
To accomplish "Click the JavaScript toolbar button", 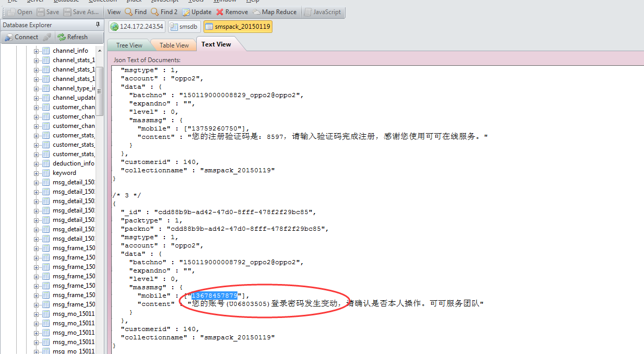I will (x=323, y=12).
